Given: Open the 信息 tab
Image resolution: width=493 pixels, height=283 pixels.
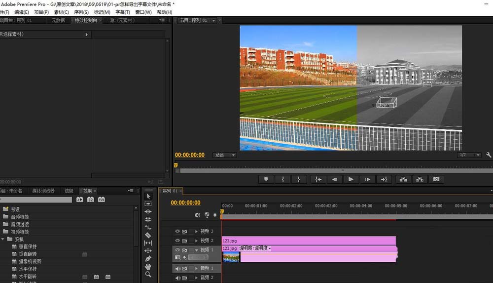Looking at the screenshot, I should [x=69, y=191].
